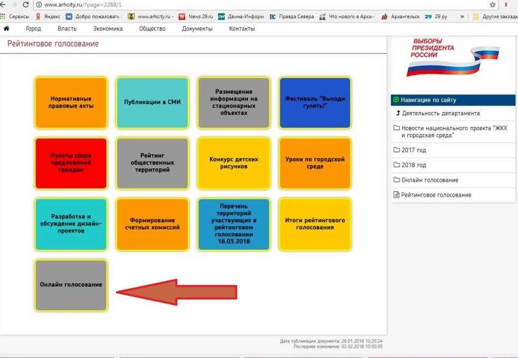Open the blue Фестиваль "Выходи гулять!" tile
The height and width of the screenshot is (358, 518).
coord(315,102)
